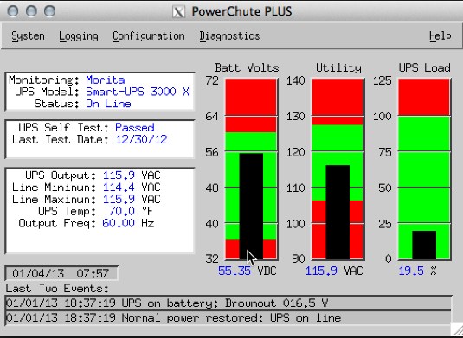The width and height of the screenshot is (463, 338).
Task: Click the 115.9 VAC utility reading
Action: (334, 271)
